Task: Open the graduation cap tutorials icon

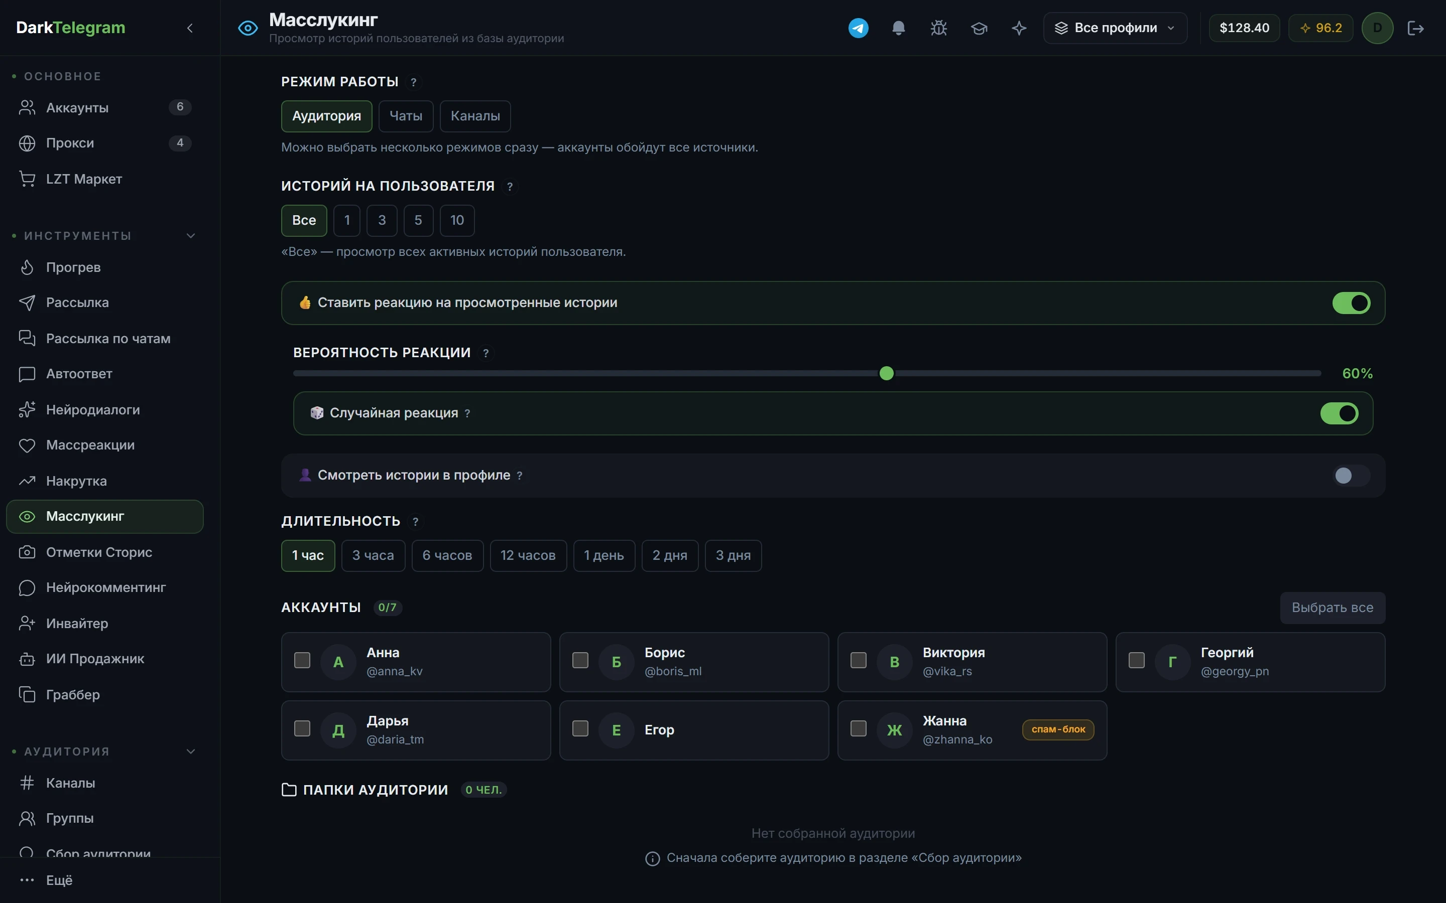Action: click(x=979, y=28)
